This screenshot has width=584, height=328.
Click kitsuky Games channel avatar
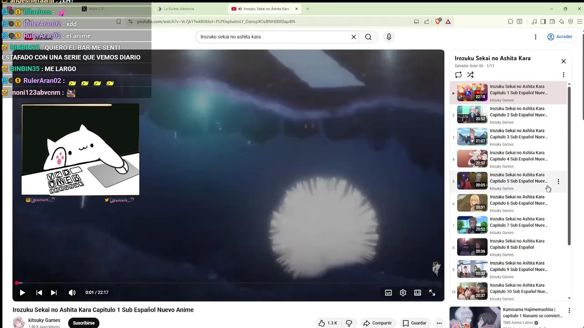[19, 323]
